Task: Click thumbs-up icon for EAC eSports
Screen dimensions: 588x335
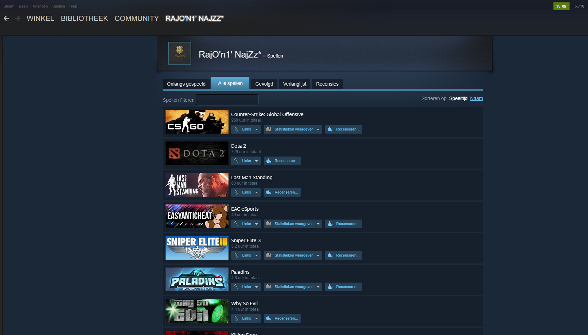Action: tap(330, 224)
